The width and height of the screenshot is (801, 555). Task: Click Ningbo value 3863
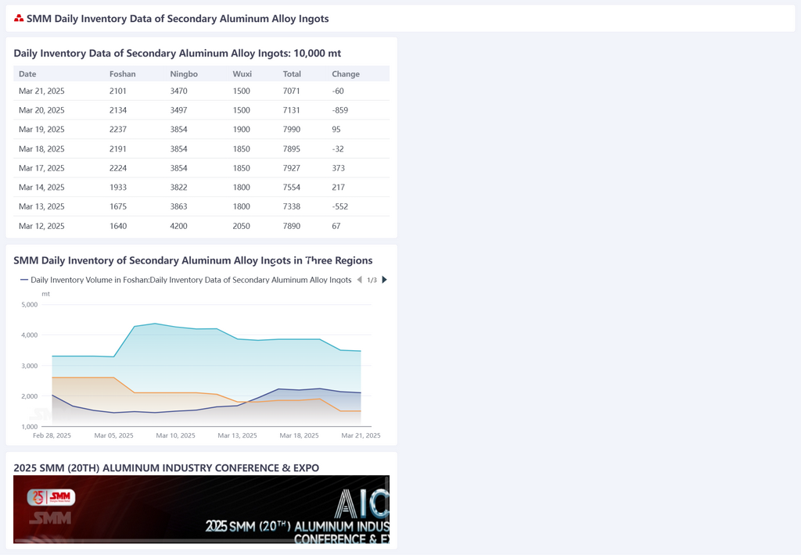coord(179,207)
